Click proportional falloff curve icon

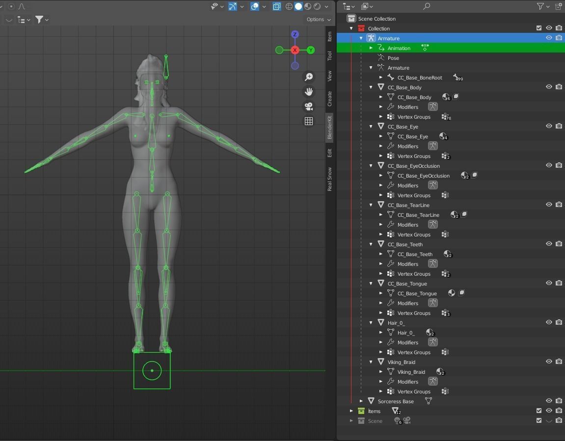click(21, 6)
